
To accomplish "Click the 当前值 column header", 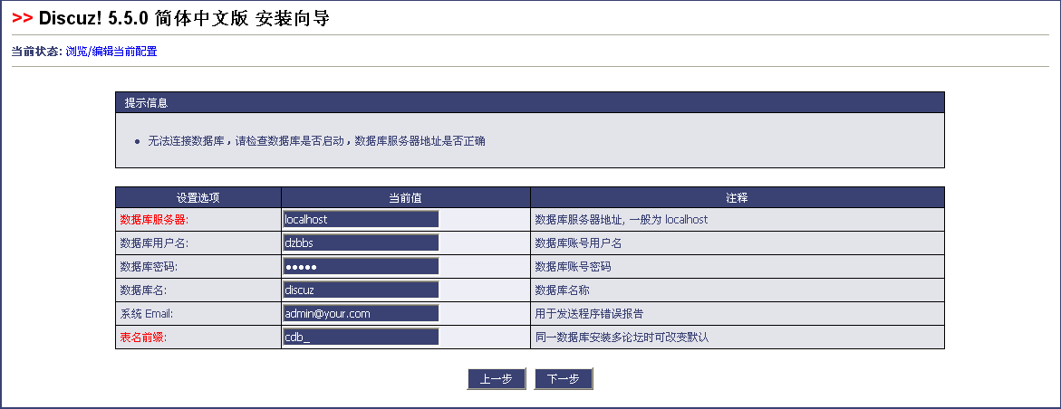I will (x=405, y=198).
